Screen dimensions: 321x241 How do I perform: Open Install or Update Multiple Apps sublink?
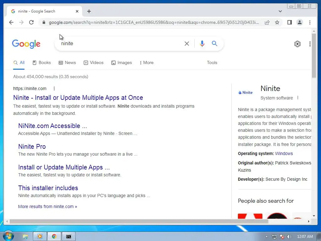tap(64, 167)
